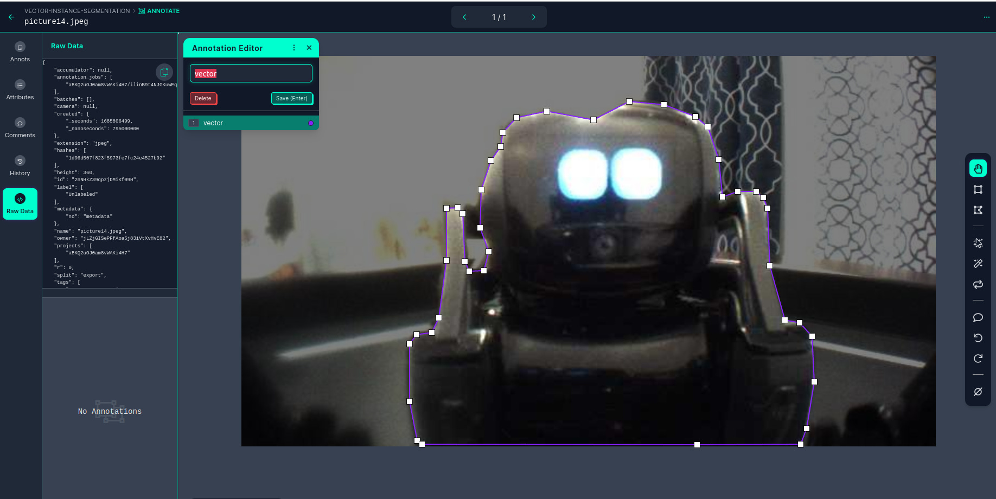Toggle annotation visibility with the slashed circle icon
This screenshot has width=996, height=499.
coord(978,392)
